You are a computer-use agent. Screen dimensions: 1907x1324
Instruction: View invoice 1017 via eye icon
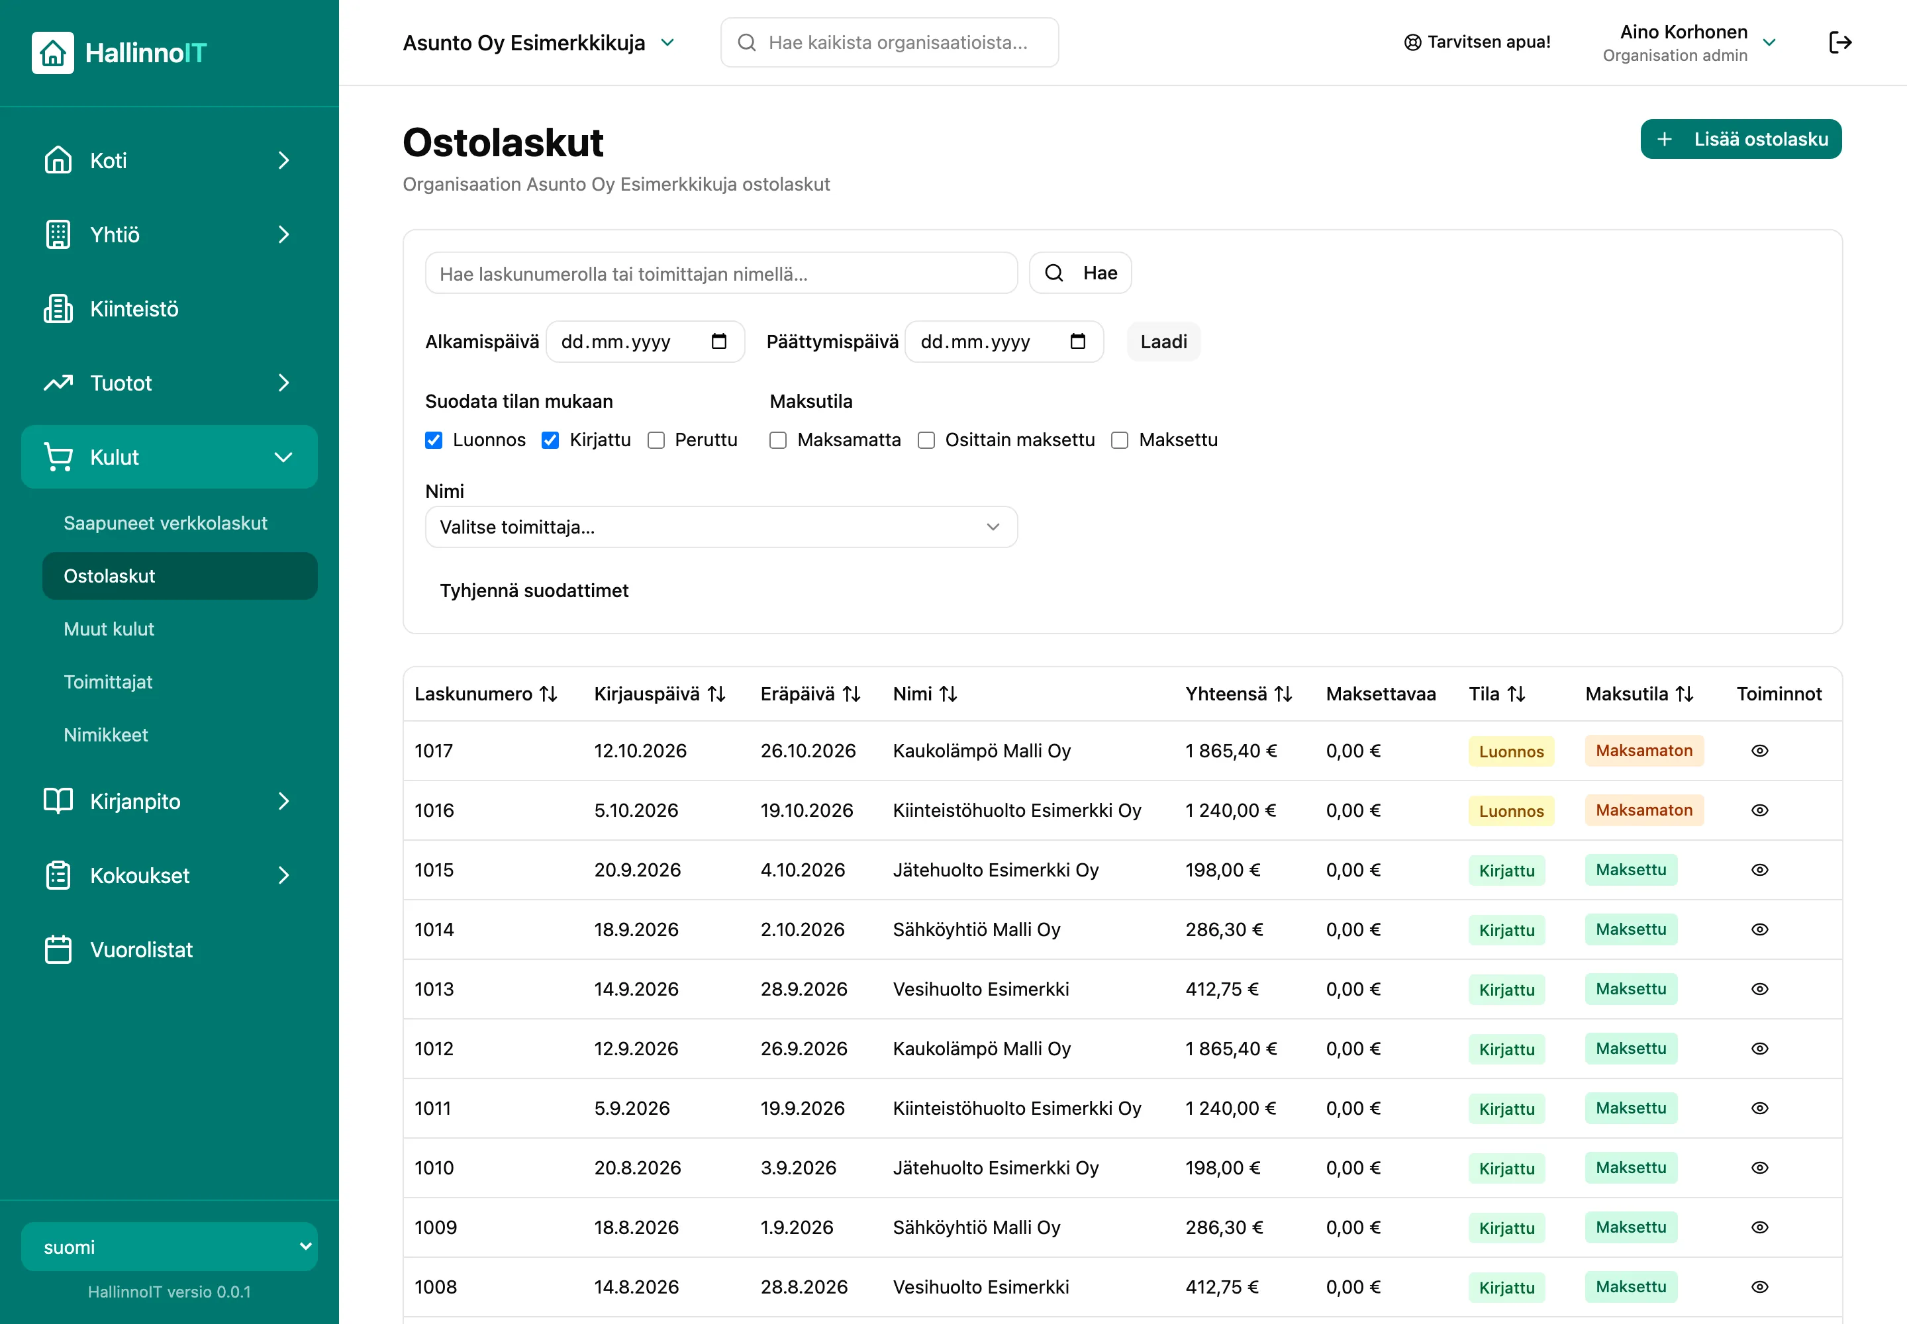tap(1759, 751)
